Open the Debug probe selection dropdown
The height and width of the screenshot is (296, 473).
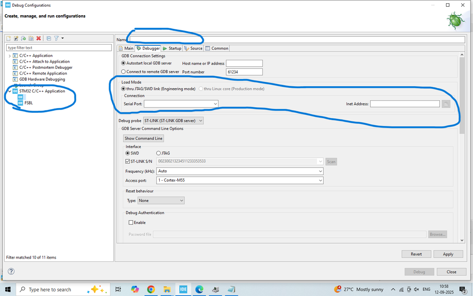tap(200, 120)
